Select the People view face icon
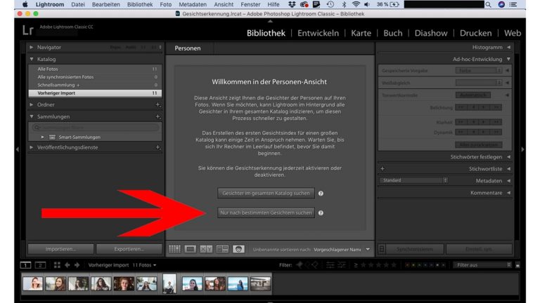Image resolution: width=540 pixels, height=303 pixels. tap(238, 249)
